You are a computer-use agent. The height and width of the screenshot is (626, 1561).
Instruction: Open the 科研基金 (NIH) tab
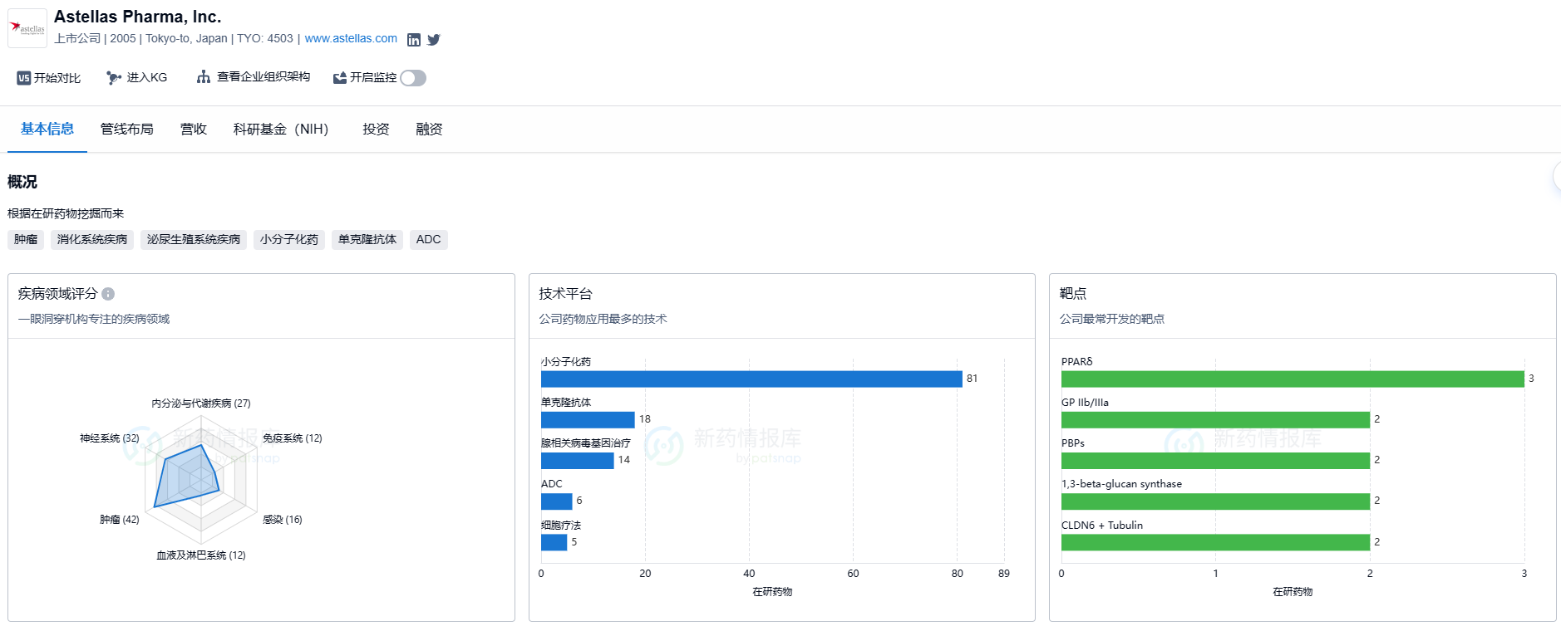(281, 130)
